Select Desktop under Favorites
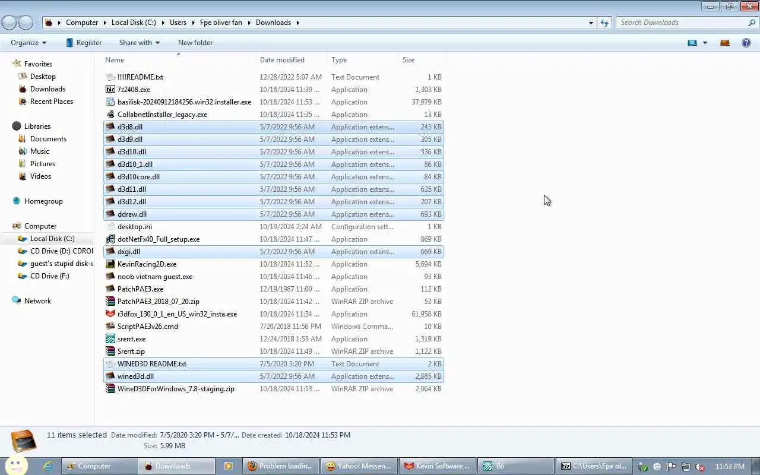Screen dimensions: 760x475 [43, 77]
